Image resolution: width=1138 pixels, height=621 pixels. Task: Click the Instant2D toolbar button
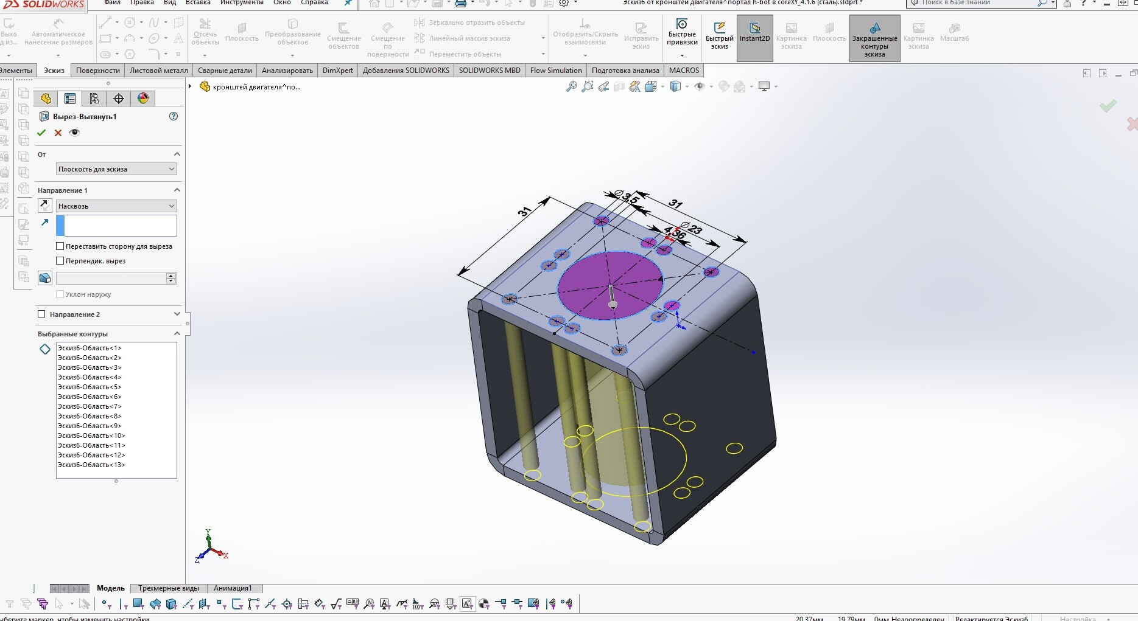(754, 38)
